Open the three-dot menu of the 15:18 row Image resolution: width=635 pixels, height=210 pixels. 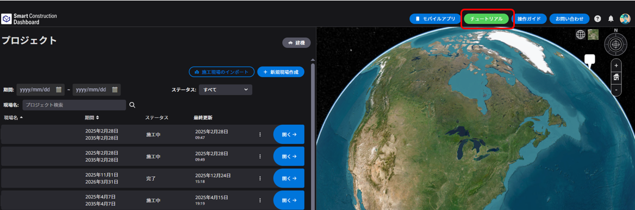tap(260, 179)
